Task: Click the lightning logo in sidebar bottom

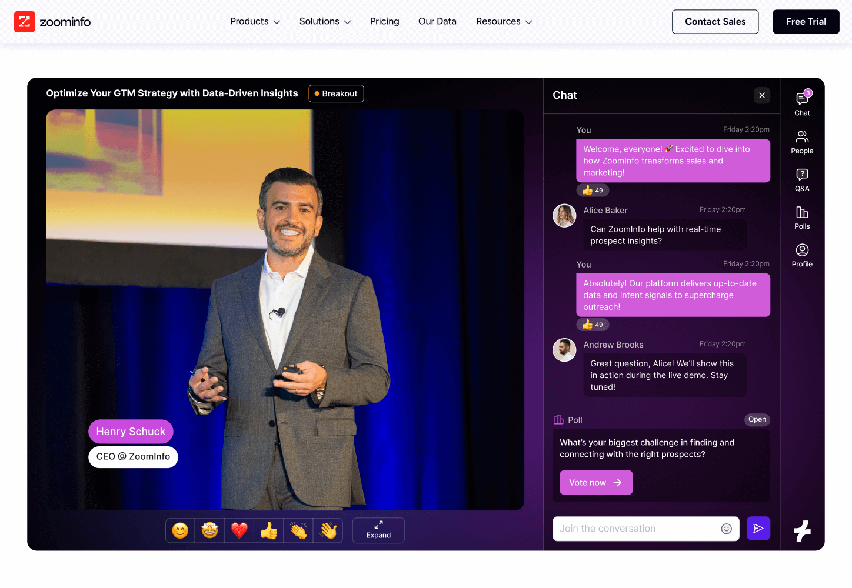Action: pyautogui.click(x=802, y=531)
